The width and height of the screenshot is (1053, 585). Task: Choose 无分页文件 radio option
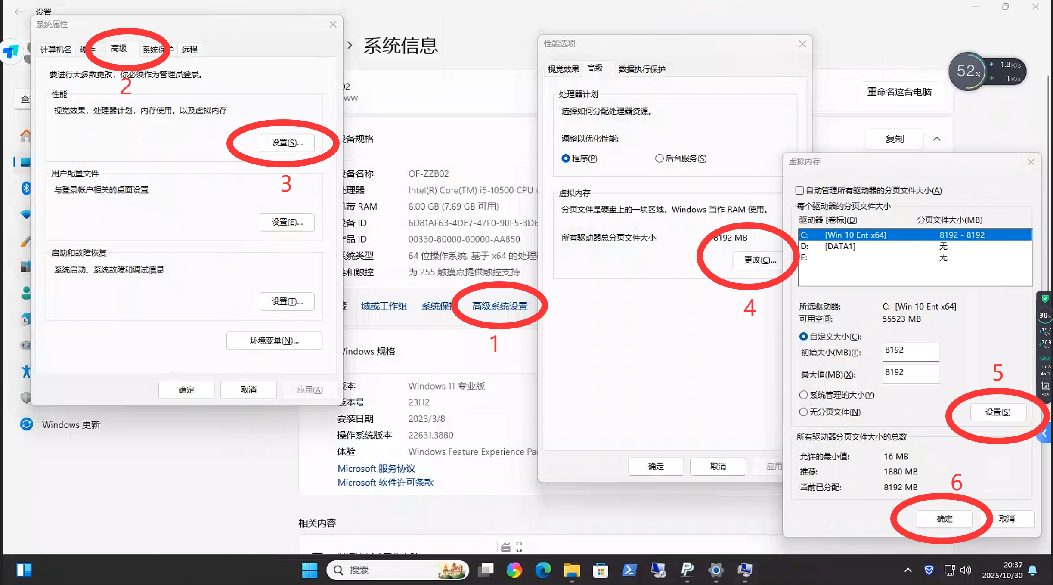pos(803,412)
